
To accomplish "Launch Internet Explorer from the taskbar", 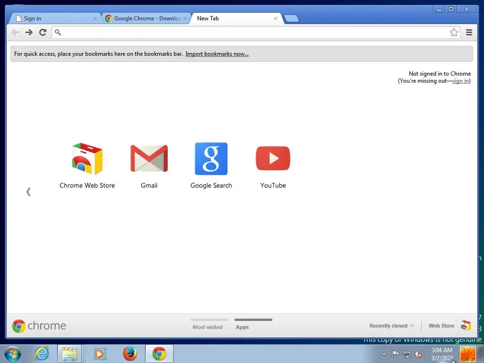I will coord(42,354).
